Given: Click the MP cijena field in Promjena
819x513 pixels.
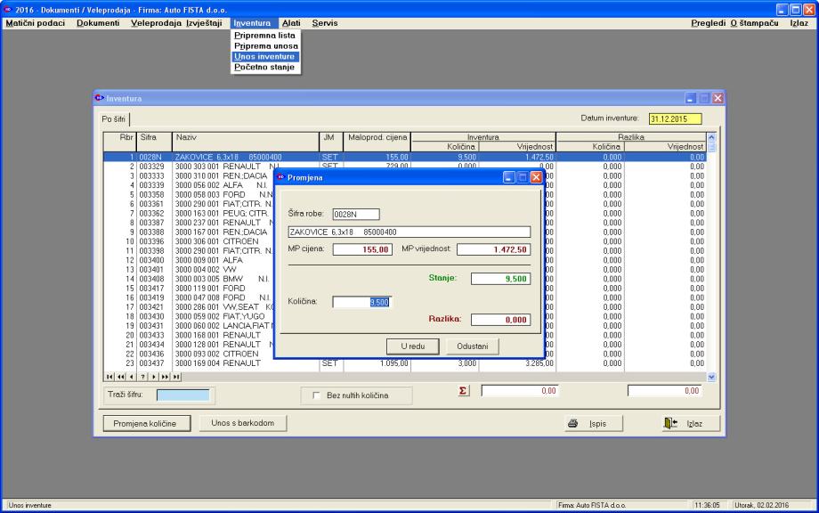Looking at the screenshot, I should pyautogui.click(x=362, y=249).
